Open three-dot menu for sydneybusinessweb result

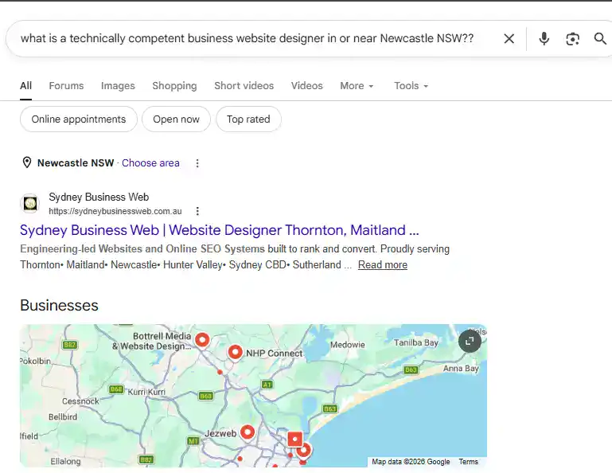(x=197, y=211)
